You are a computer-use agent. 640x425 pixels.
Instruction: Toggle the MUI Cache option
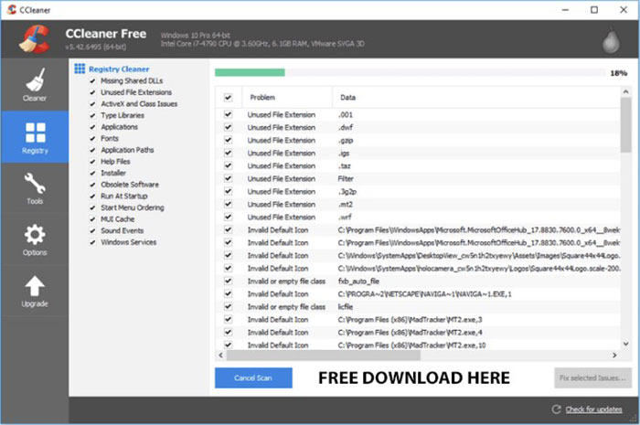(x=92, y=219)
